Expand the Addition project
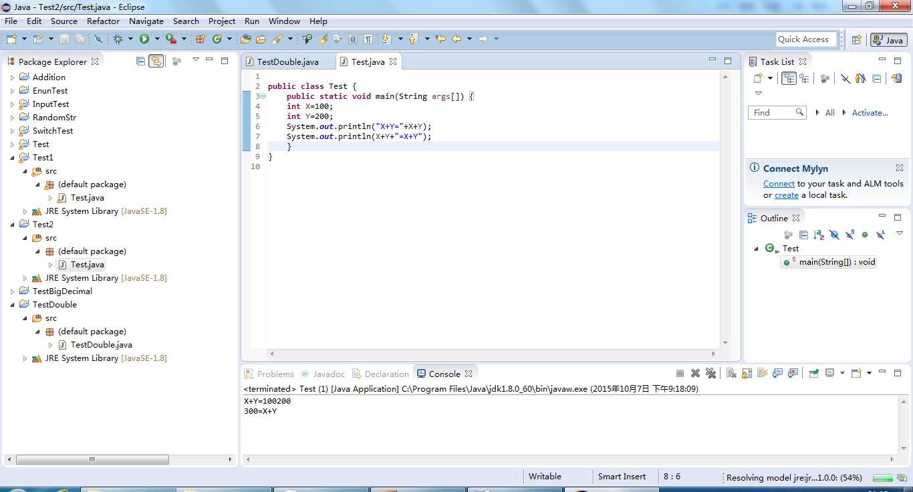Viewport: 913px width, 492px height. tap(12, 78)
